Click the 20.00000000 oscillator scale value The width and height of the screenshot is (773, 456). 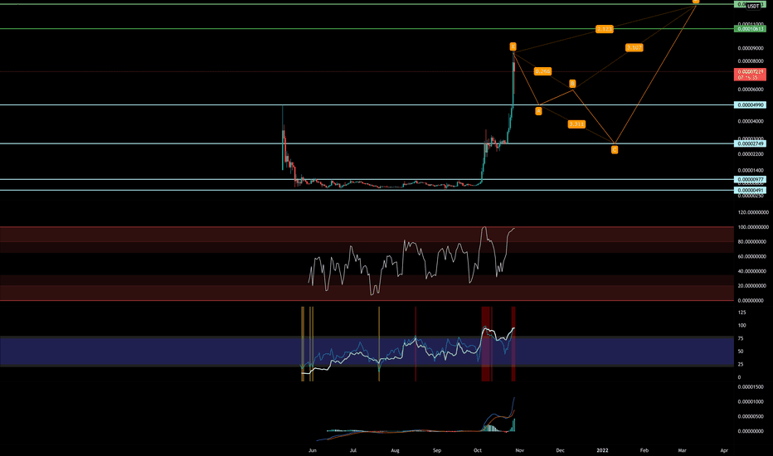point(751,286)
